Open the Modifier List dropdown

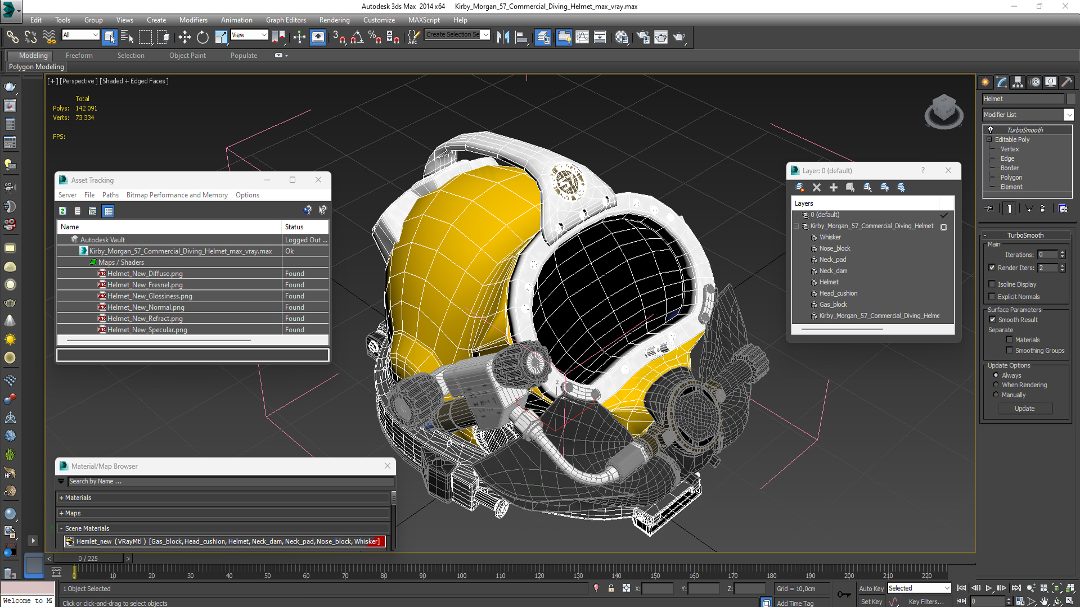(x=1069, y=115)
